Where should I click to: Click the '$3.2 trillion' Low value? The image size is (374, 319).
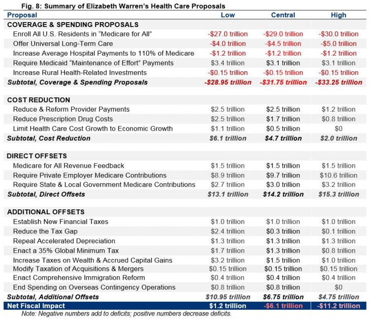pos(228,260)
